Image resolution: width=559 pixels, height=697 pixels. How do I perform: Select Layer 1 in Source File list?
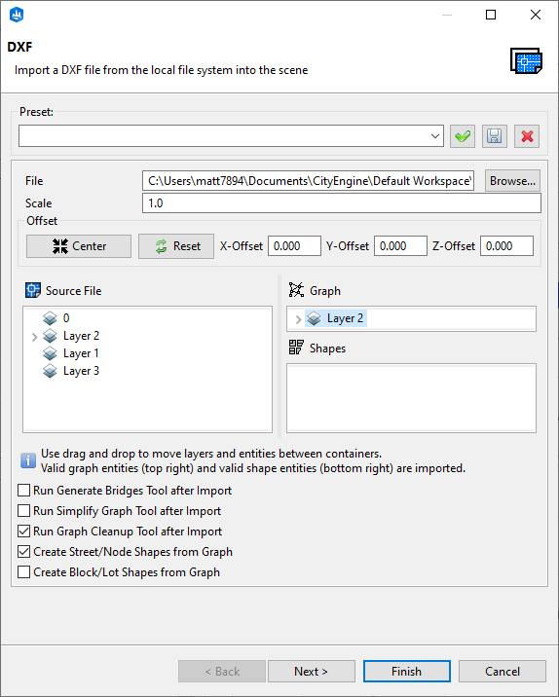click(x=81, y=353)
